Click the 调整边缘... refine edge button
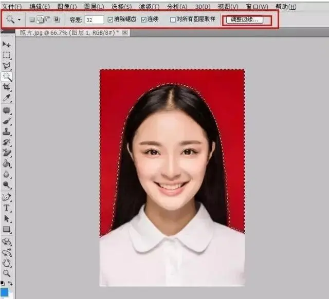Image resolution: width=329 pixels, height=299 pixels. point(246,20)
